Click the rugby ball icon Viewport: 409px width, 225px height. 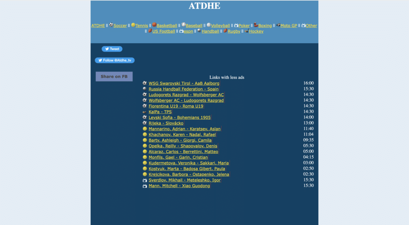pos(225,30)
